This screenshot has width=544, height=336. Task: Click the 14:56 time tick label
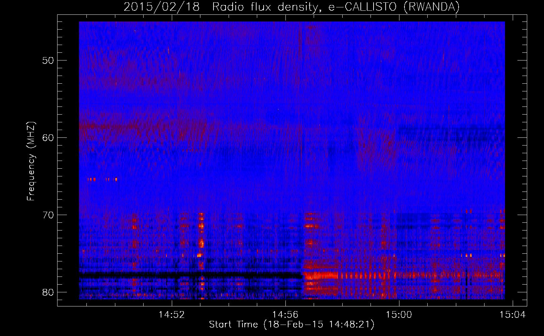285,315
